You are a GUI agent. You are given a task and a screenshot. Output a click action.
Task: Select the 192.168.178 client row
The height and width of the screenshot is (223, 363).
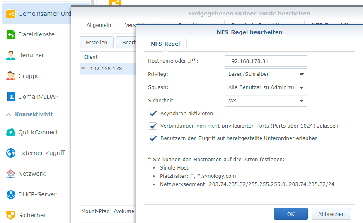(107, 69)
